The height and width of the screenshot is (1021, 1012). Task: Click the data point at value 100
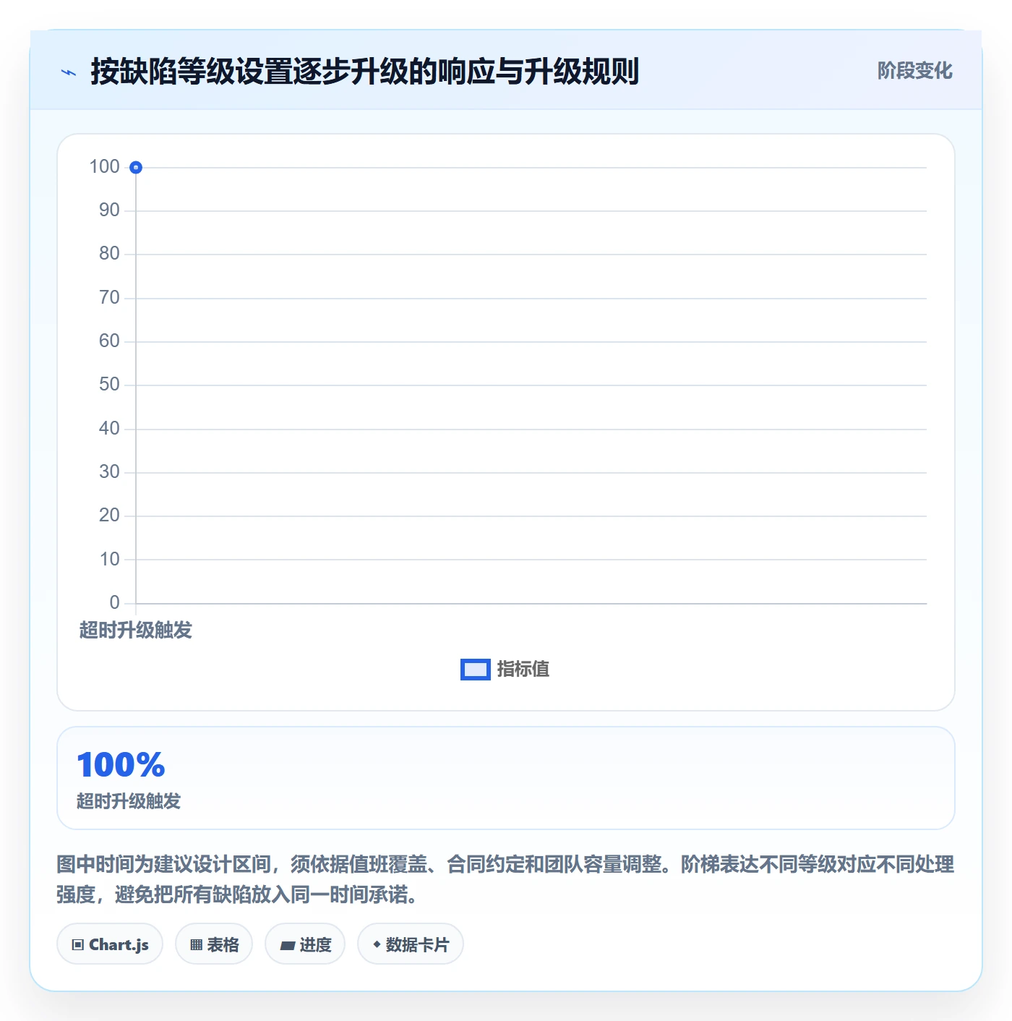(x=136, y=168)
